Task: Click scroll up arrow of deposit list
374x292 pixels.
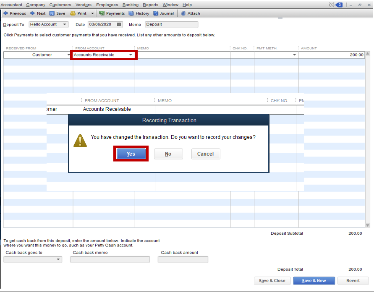Action: [368, 54]
